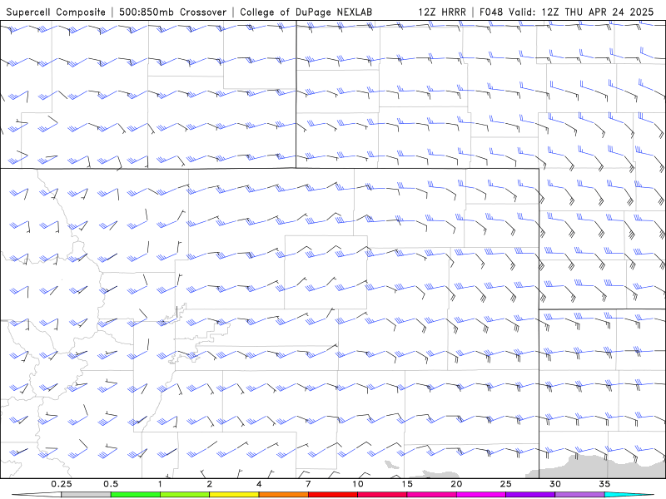The image size is (666, 499).
Task: Click the orange color bar segment
Action: click(x=283, y=495)
